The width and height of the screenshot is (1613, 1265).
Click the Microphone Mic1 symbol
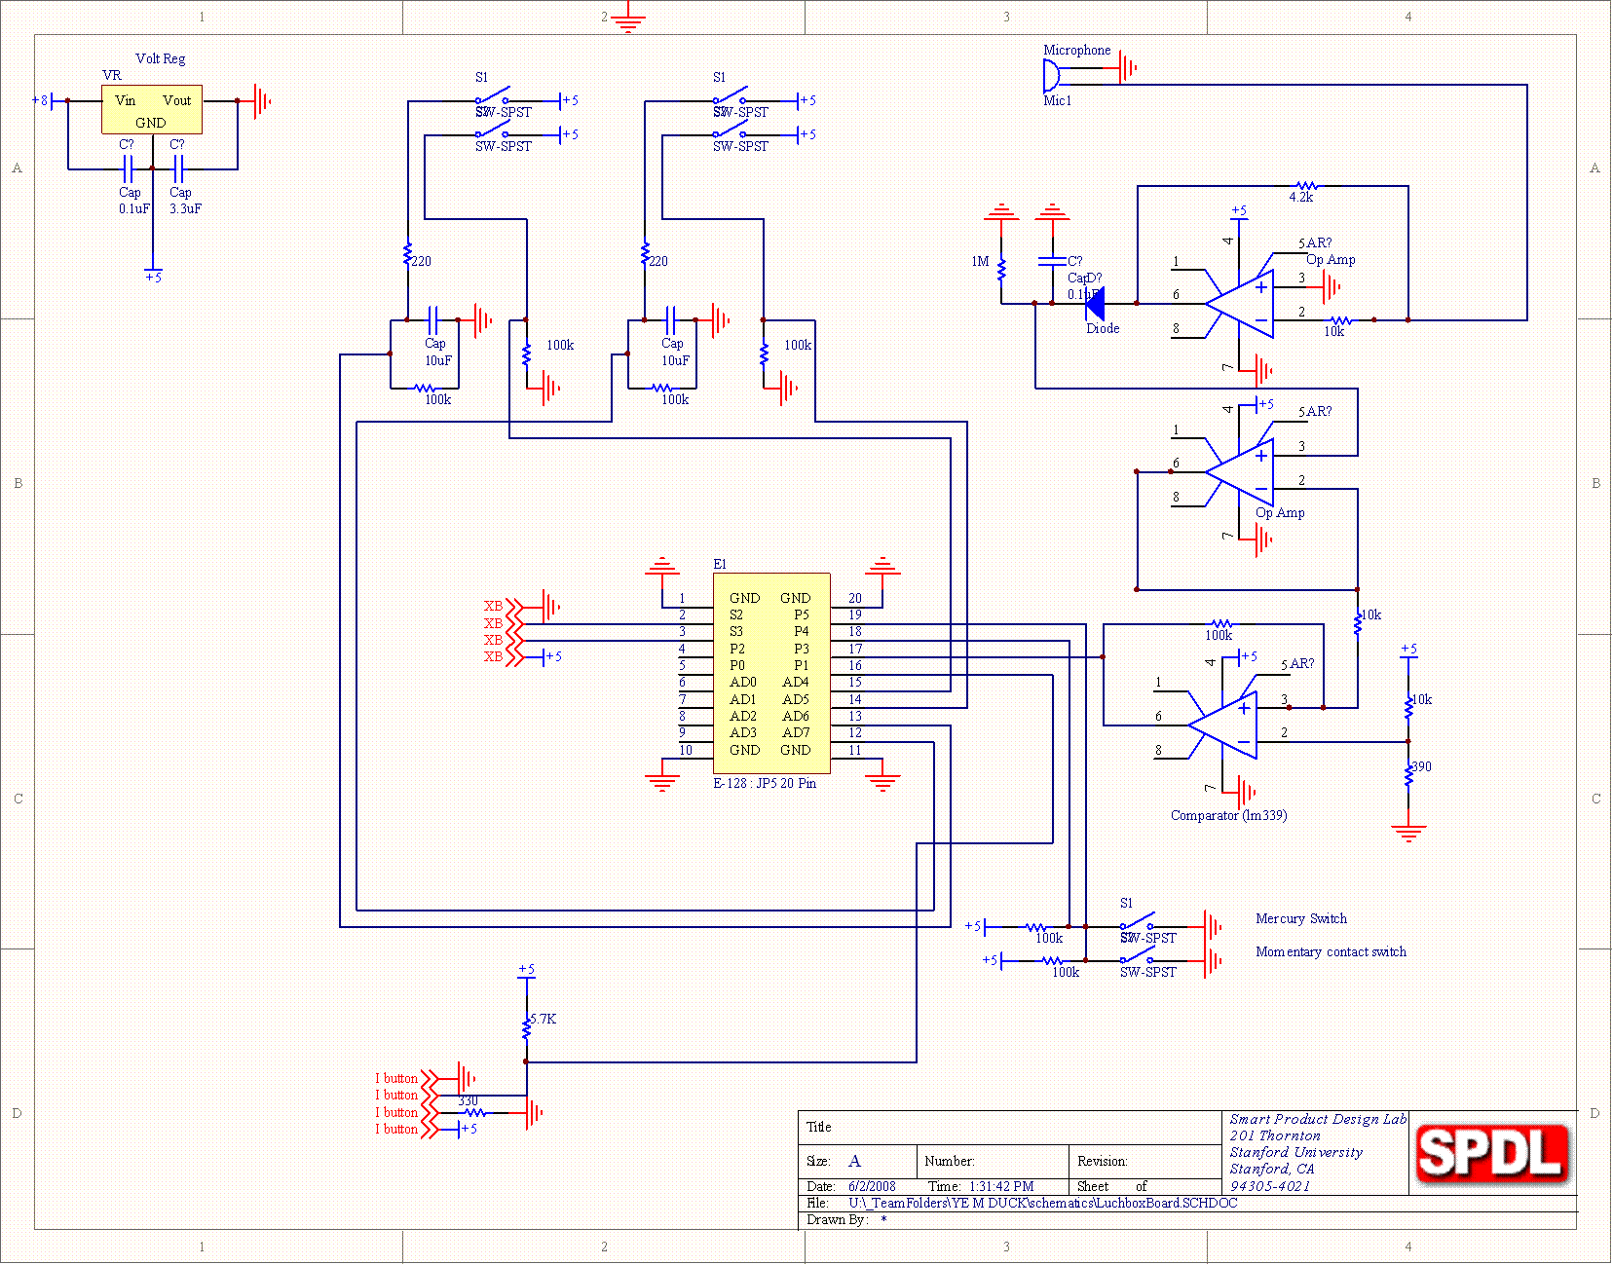[1050, 75]
